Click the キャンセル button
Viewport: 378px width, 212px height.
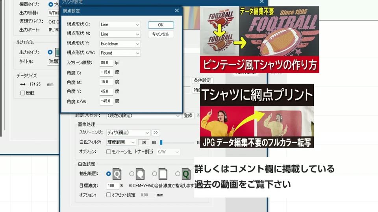click(x=161, y=34)
